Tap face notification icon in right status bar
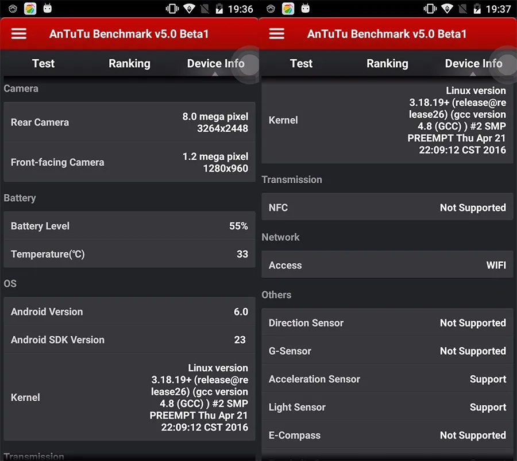The image size is (517, 461). [x=271, y=9]
